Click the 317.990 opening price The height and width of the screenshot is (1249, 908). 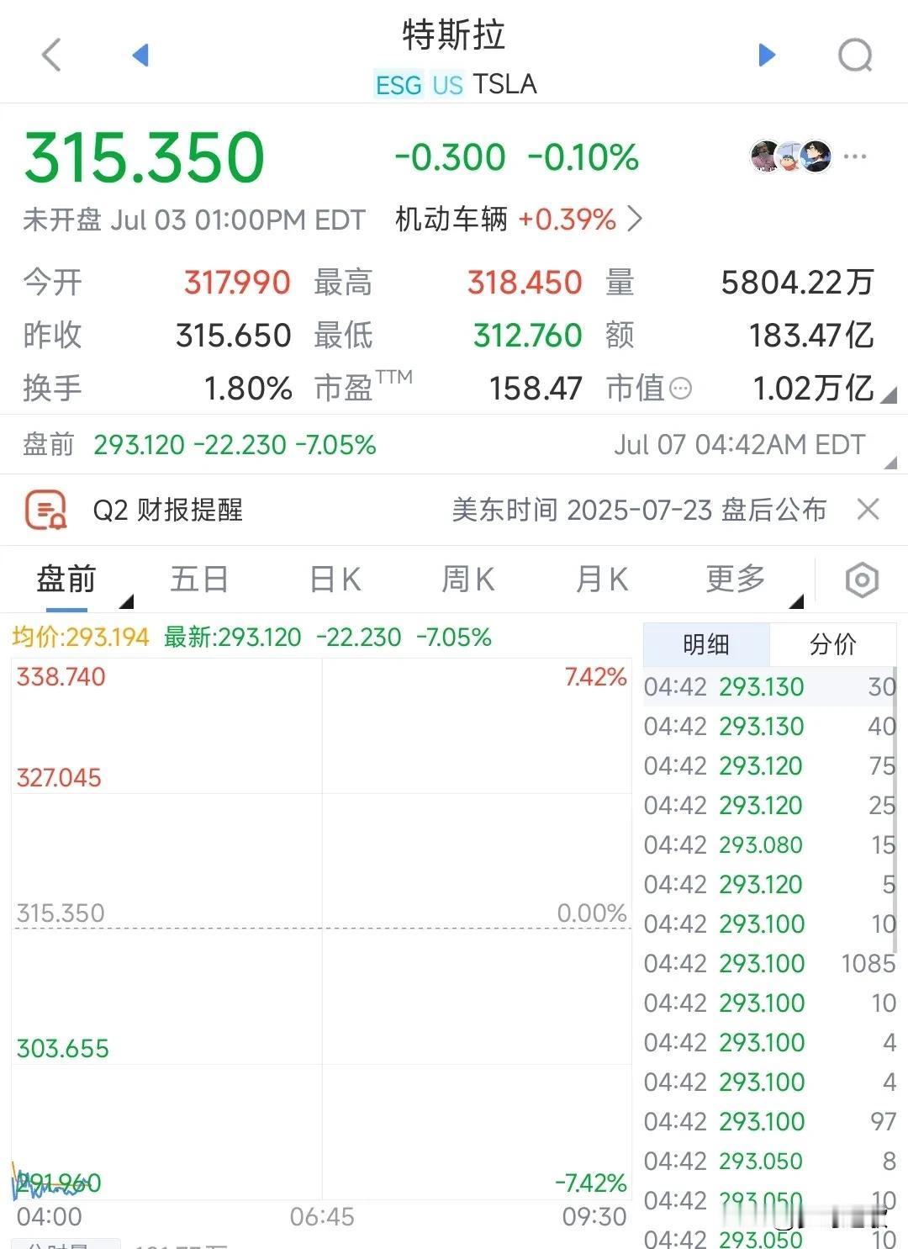click(x=237, y=283)
